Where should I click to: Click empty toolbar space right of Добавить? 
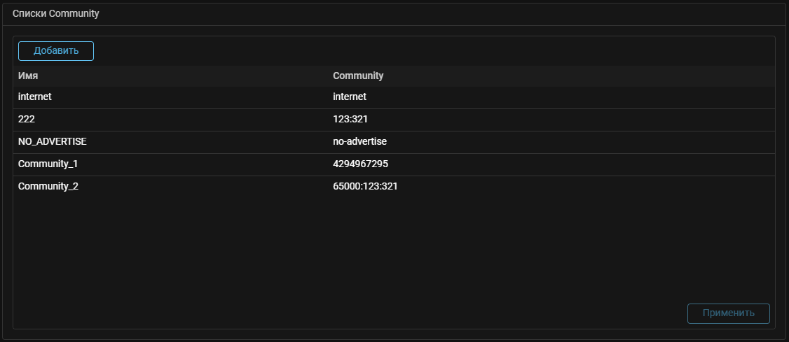click(x=420, y=51)
